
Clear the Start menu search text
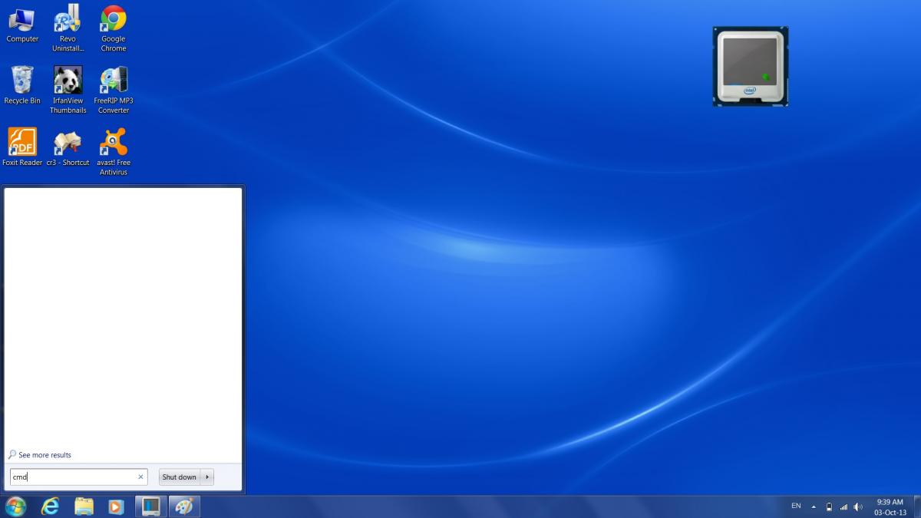140,477
